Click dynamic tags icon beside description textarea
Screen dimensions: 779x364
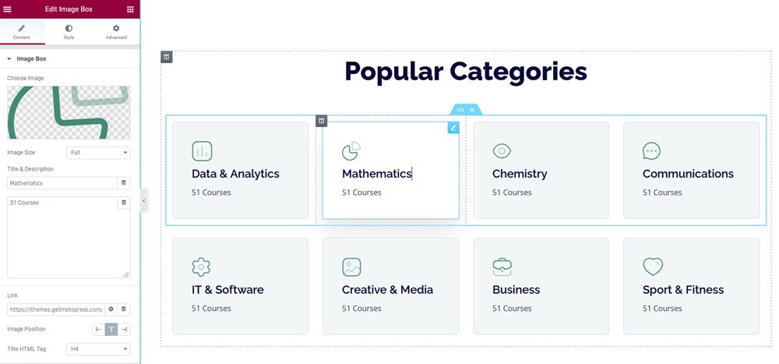click(x=124, y=203)
